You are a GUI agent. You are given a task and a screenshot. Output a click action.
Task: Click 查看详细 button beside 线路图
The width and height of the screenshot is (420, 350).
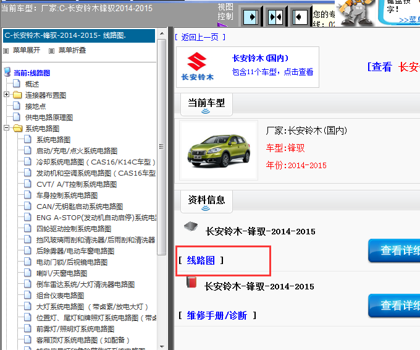point(394,250)
